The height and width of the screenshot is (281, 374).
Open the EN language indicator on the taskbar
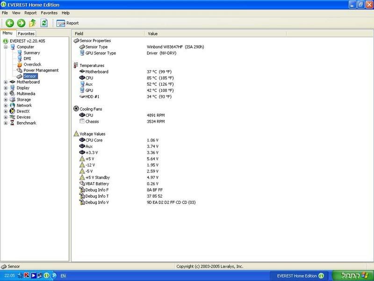63,276
